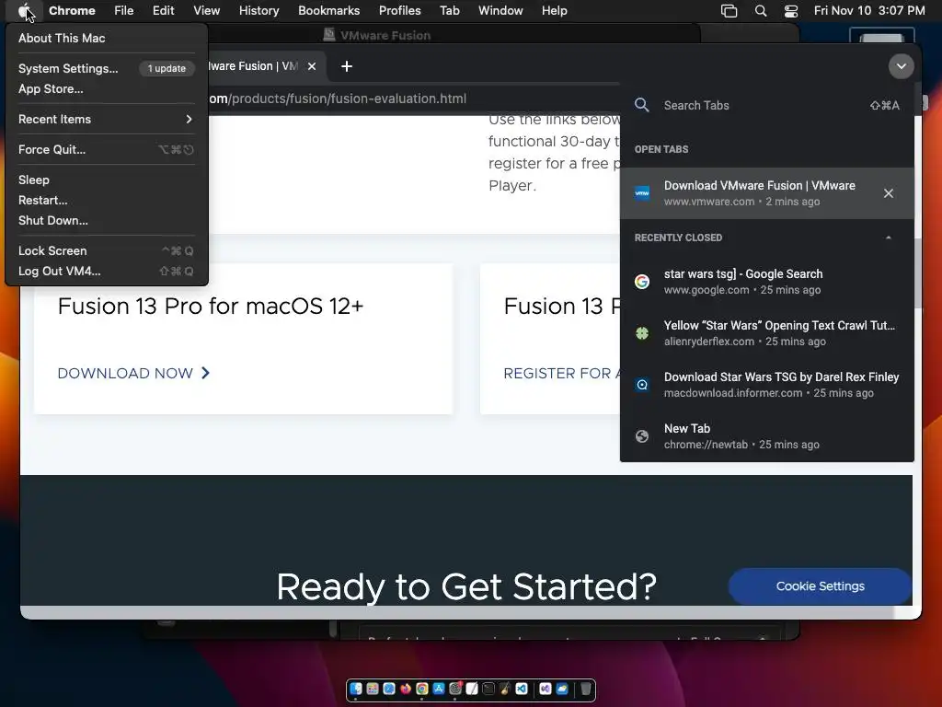Open the Bookmarks menu
Image resolution: width=942 pixels, height=707 pixels.
(x=328, y=10)
